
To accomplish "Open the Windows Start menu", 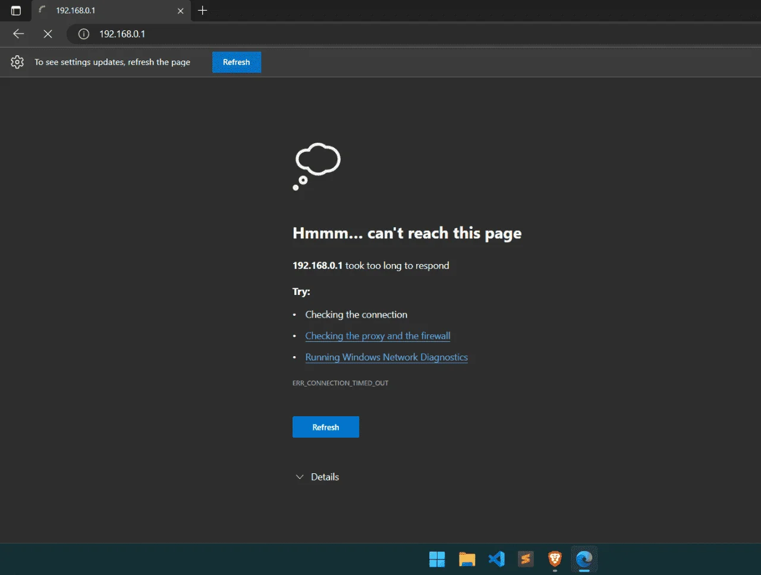I will click(437, 559).
